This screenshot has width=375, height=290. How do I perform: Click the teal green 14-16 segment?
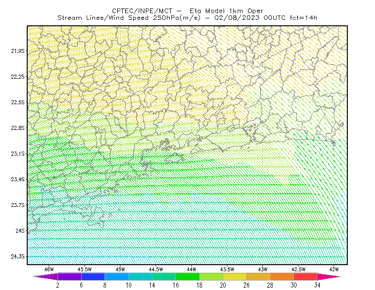click(x=164, y=276)
